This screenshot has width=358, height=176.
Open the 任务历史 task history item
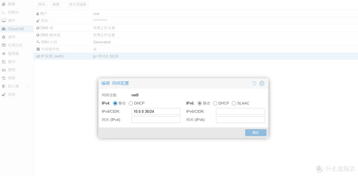pos(17,45)
